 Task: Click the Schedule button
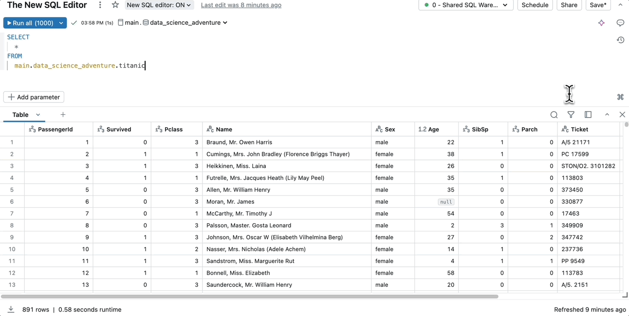[535, 5]
